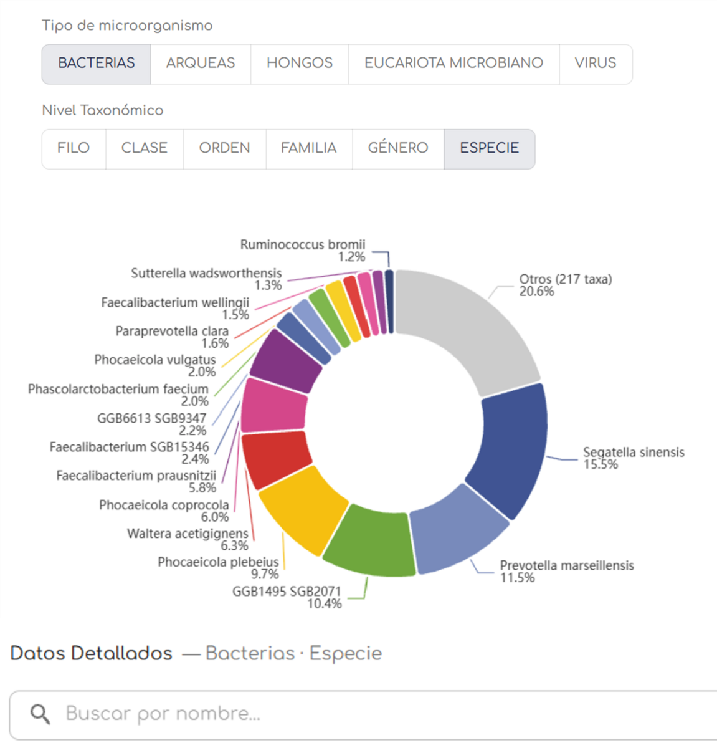Select ORDEN taxonomic level
Viewport: 717px width, 748px height.
[x=224, y=148]
